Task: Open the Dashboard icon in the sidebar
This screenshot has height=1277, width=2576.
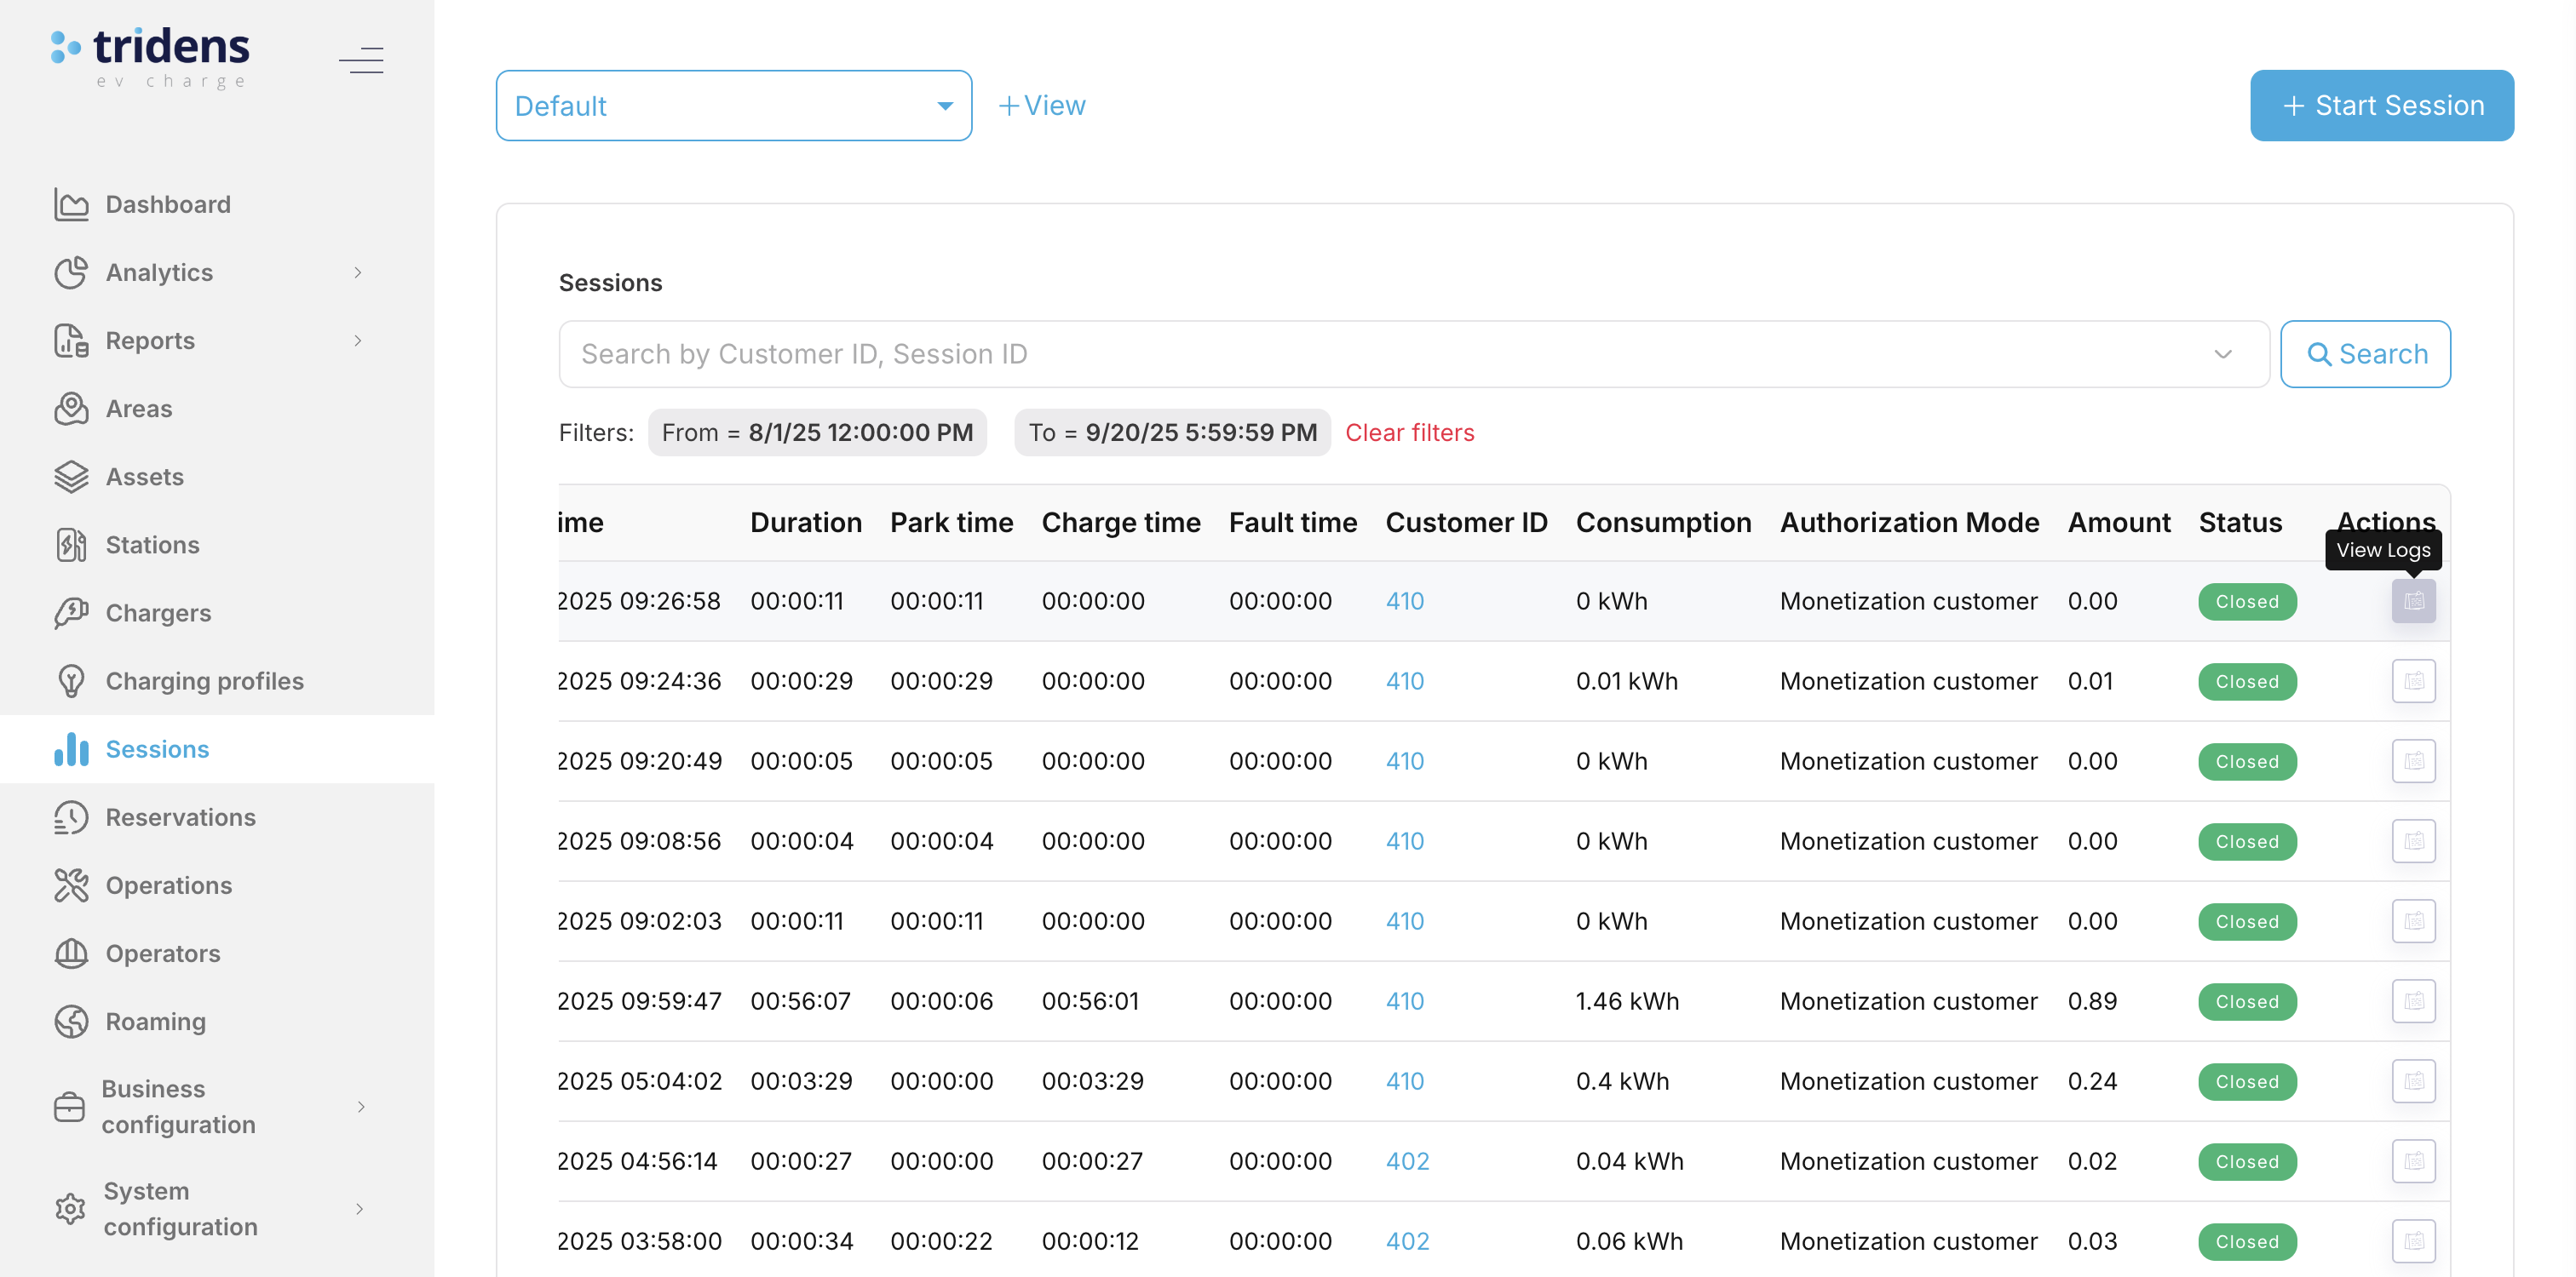Action: (x=70, y=203)
